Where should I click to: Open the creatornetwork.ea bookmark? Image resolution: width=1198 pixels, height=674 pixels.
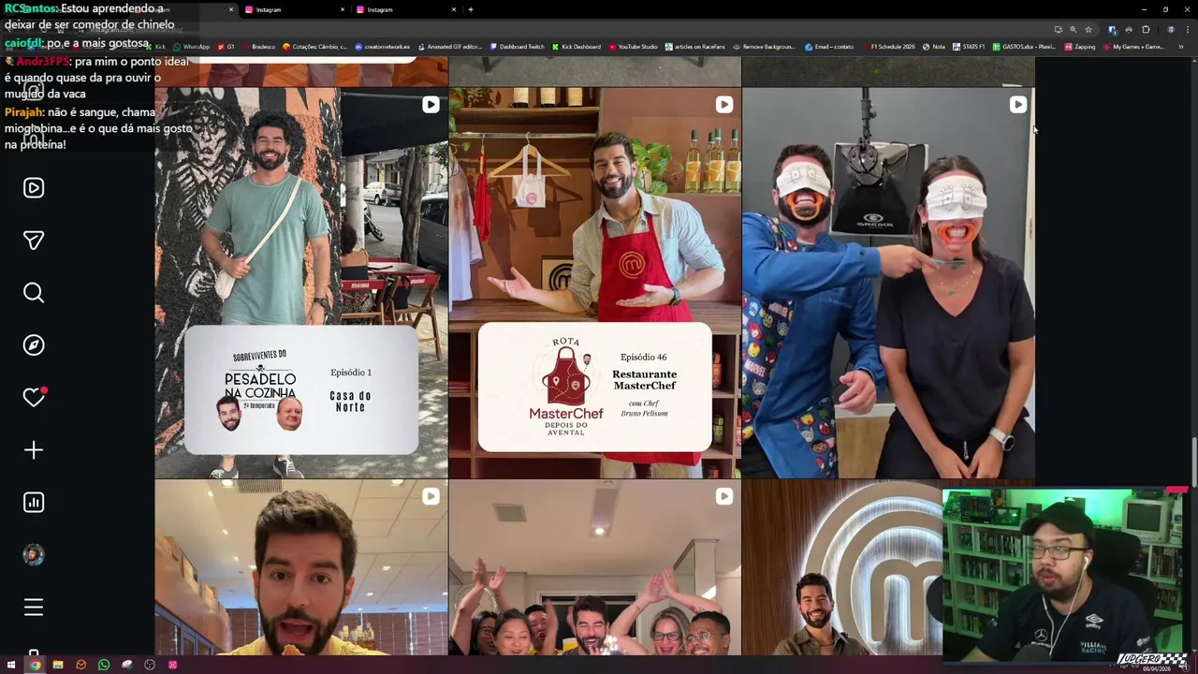[383, 47]
